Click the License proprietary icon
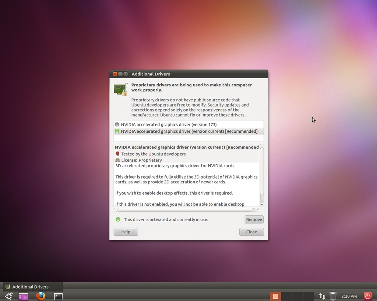Viewport: 377px width, 301px height. [117, 160]
